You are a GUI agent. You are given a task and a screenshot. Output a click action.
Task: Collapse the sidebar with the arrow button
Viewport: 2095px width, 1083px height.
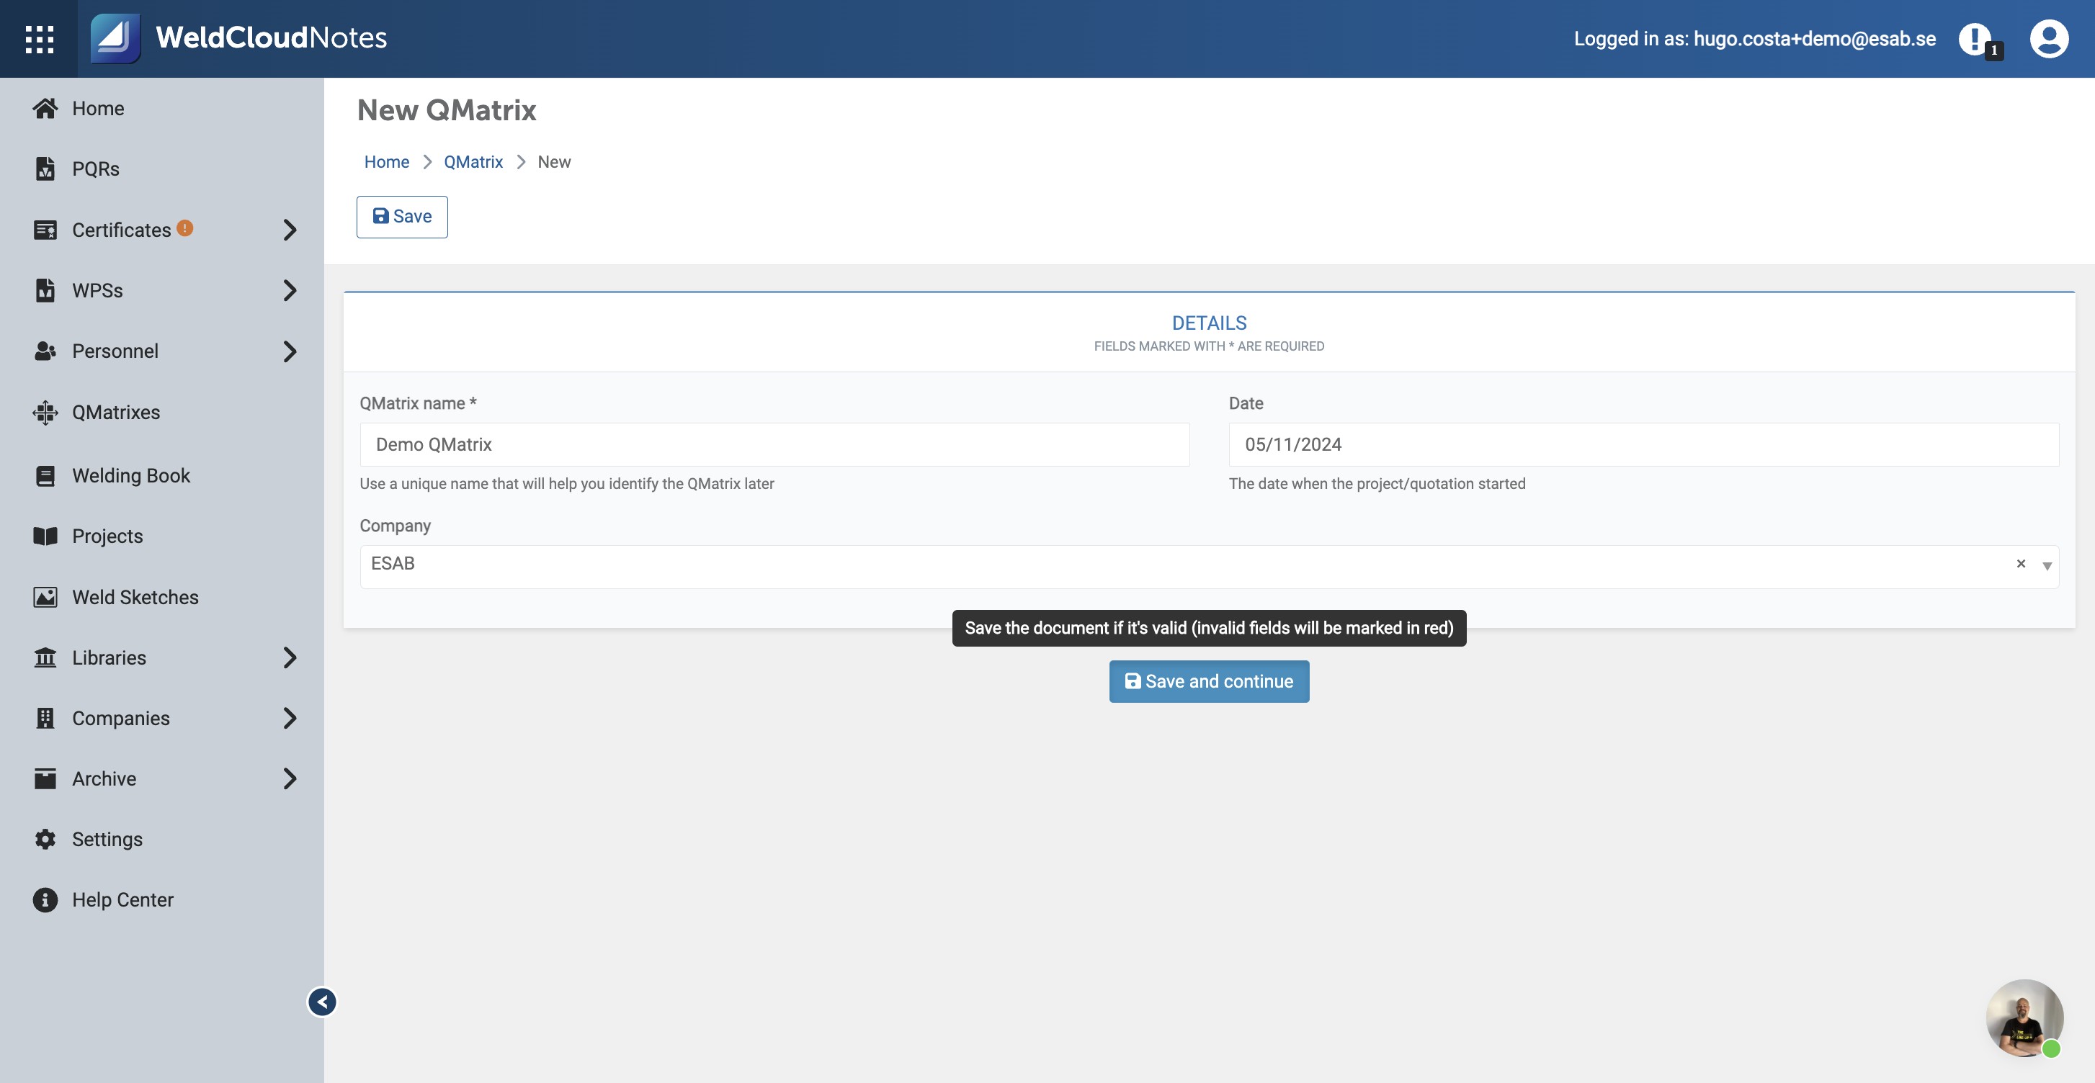(x=322, y=1002)
